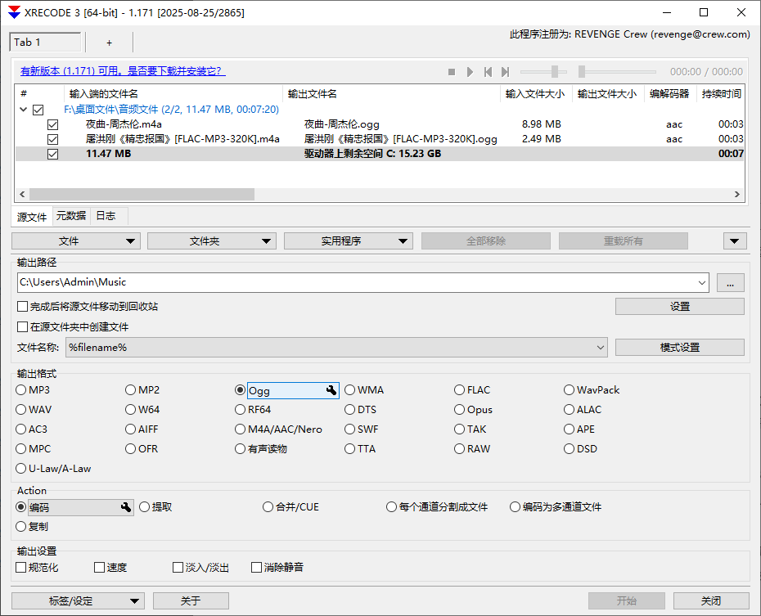Click the skip-to-next track icon
Image resolution: width=761 pixels, height=616 pixels.
pos(507,72)
